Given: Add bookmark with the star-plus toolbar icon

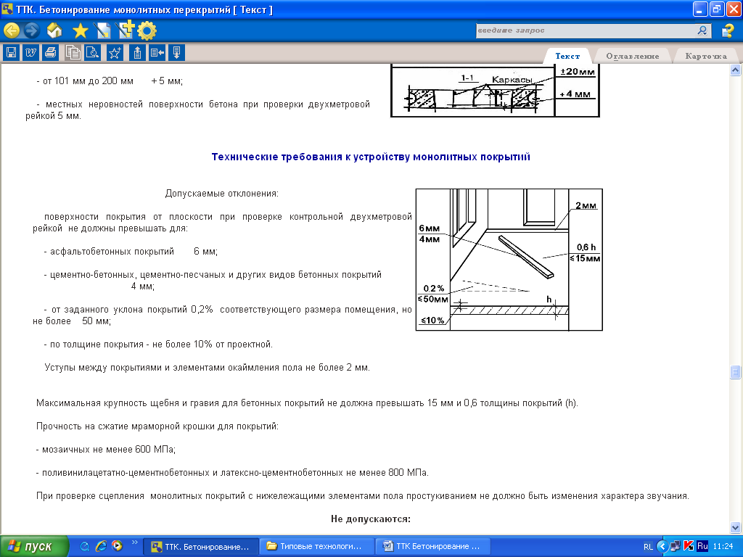Looking at the screenshot, I should click(x=115, y=52).
